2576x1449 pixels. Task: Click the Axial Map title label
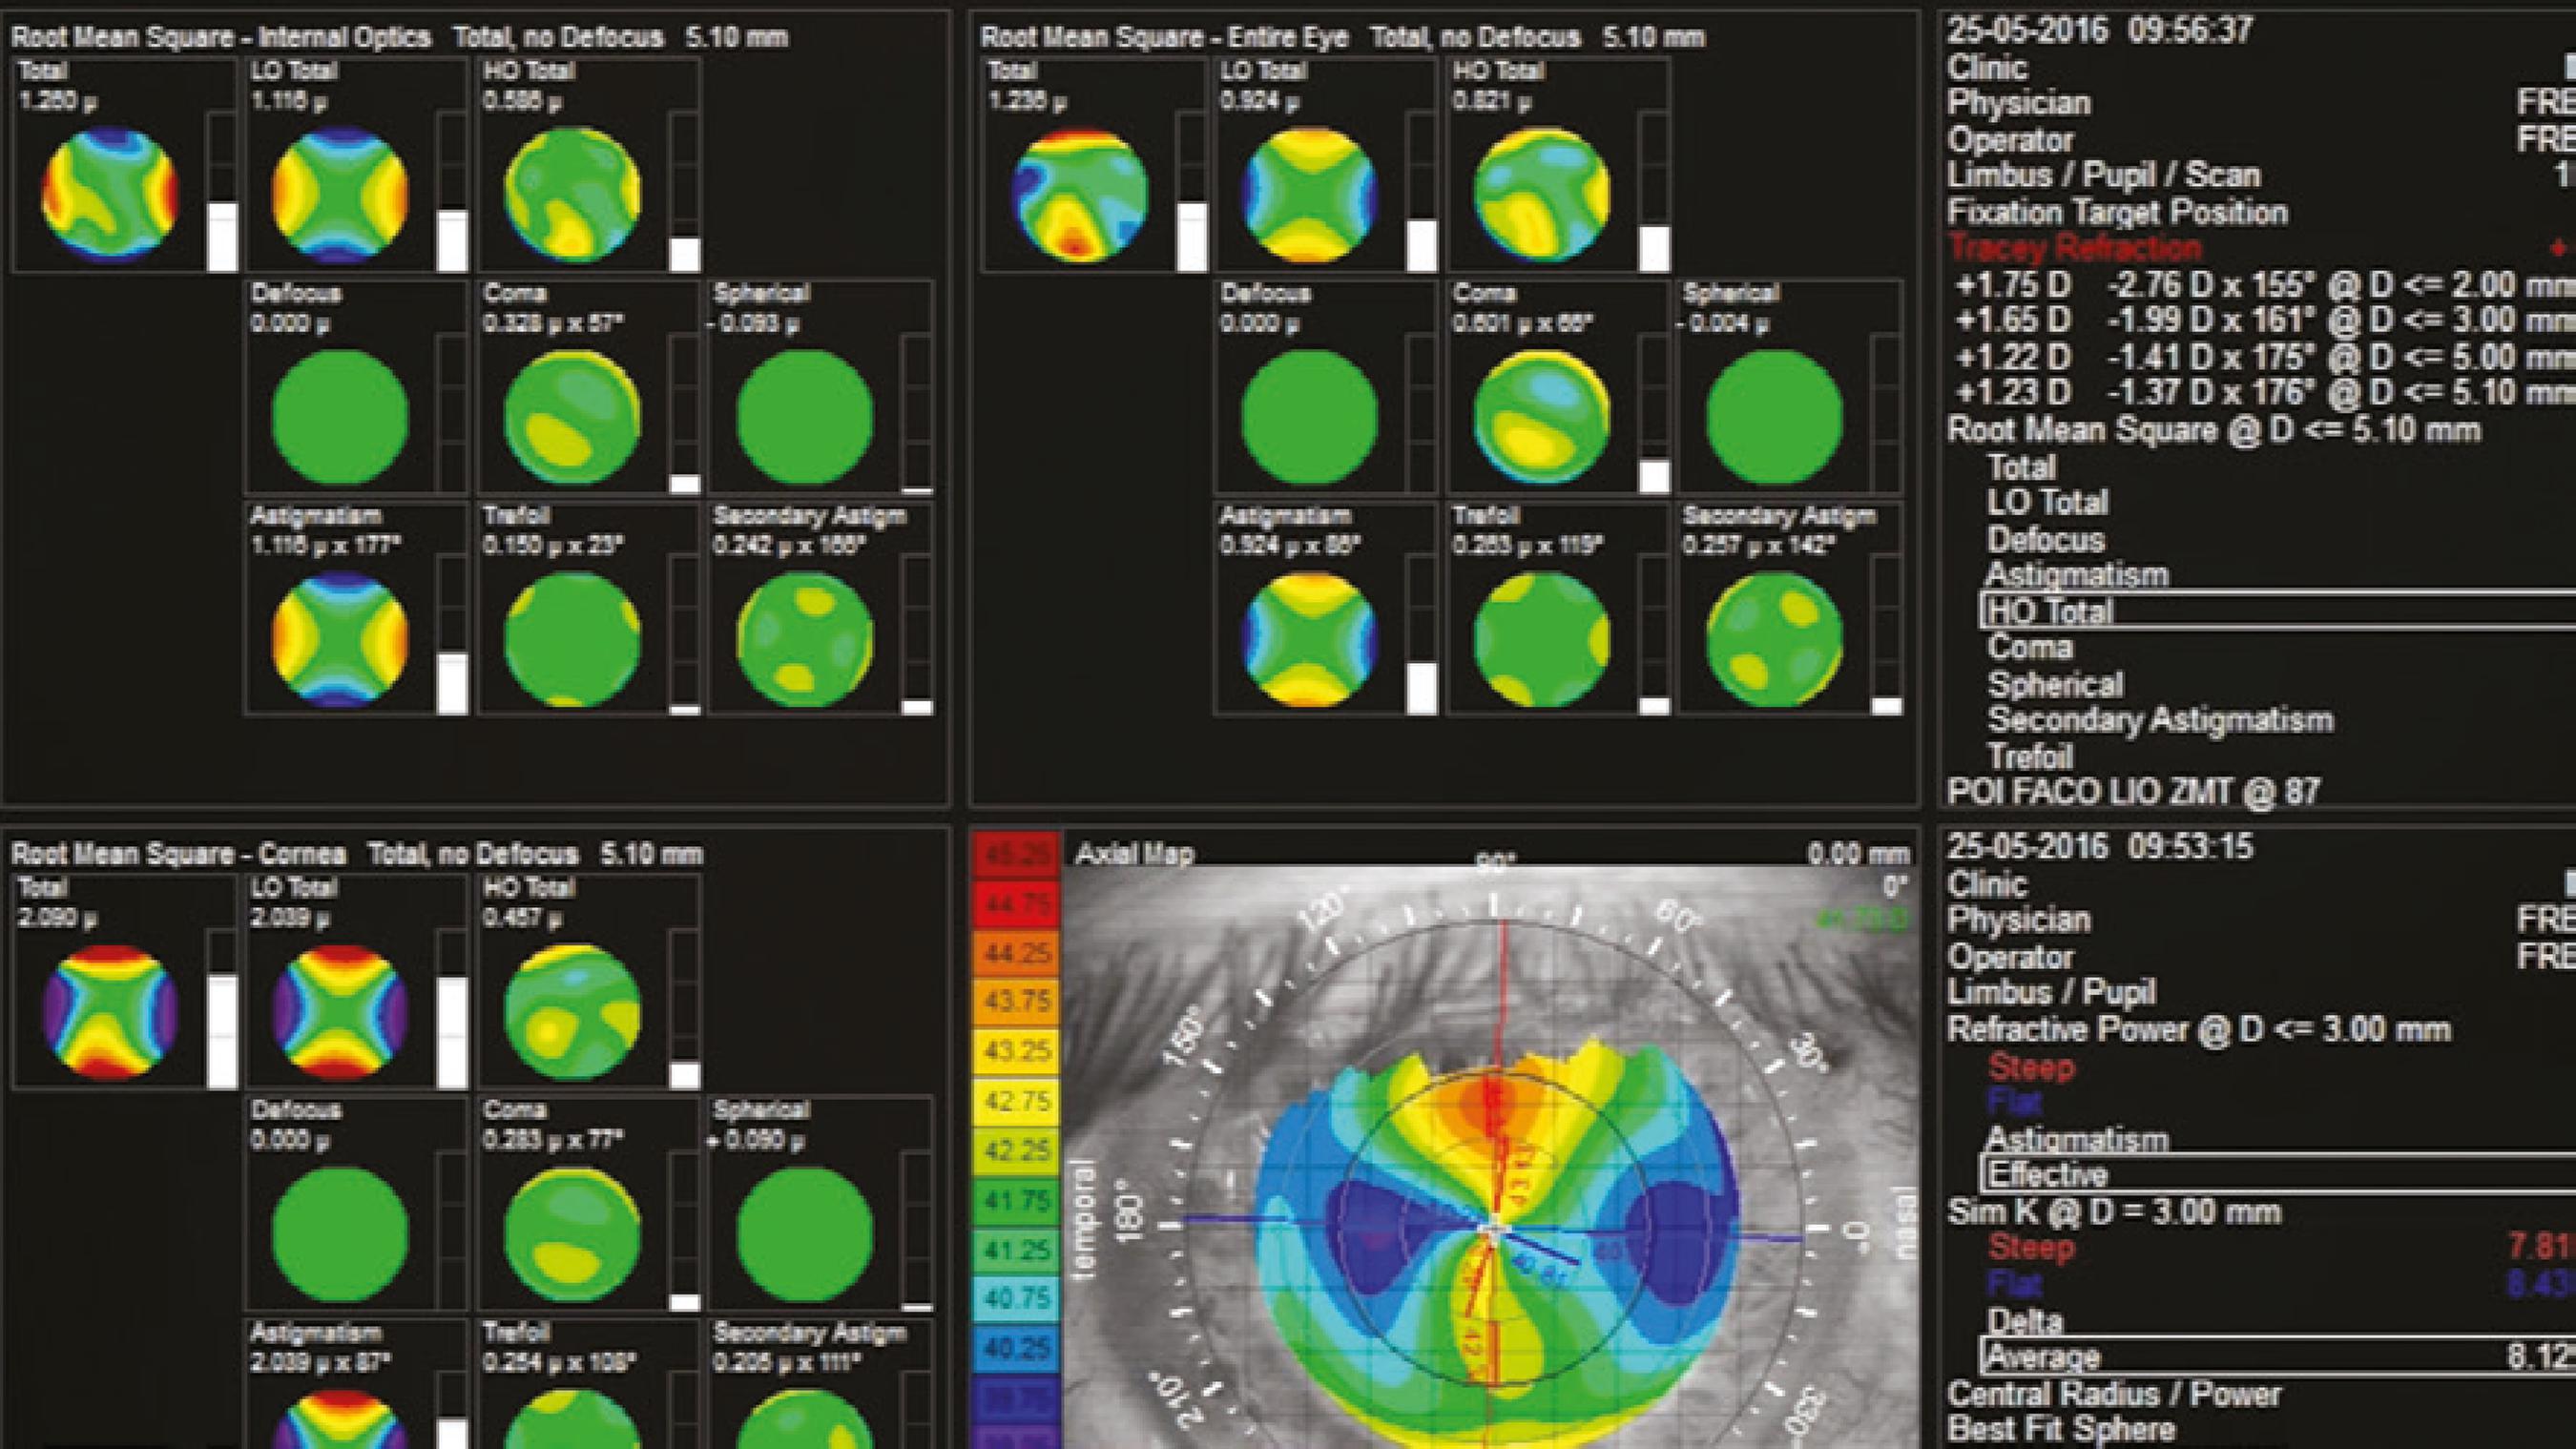click(1134, 854)
